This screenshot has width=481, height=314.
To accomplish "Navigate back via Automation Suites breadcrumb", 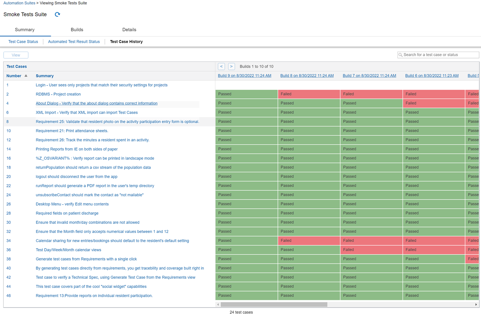I will click(x=19, y=3).
